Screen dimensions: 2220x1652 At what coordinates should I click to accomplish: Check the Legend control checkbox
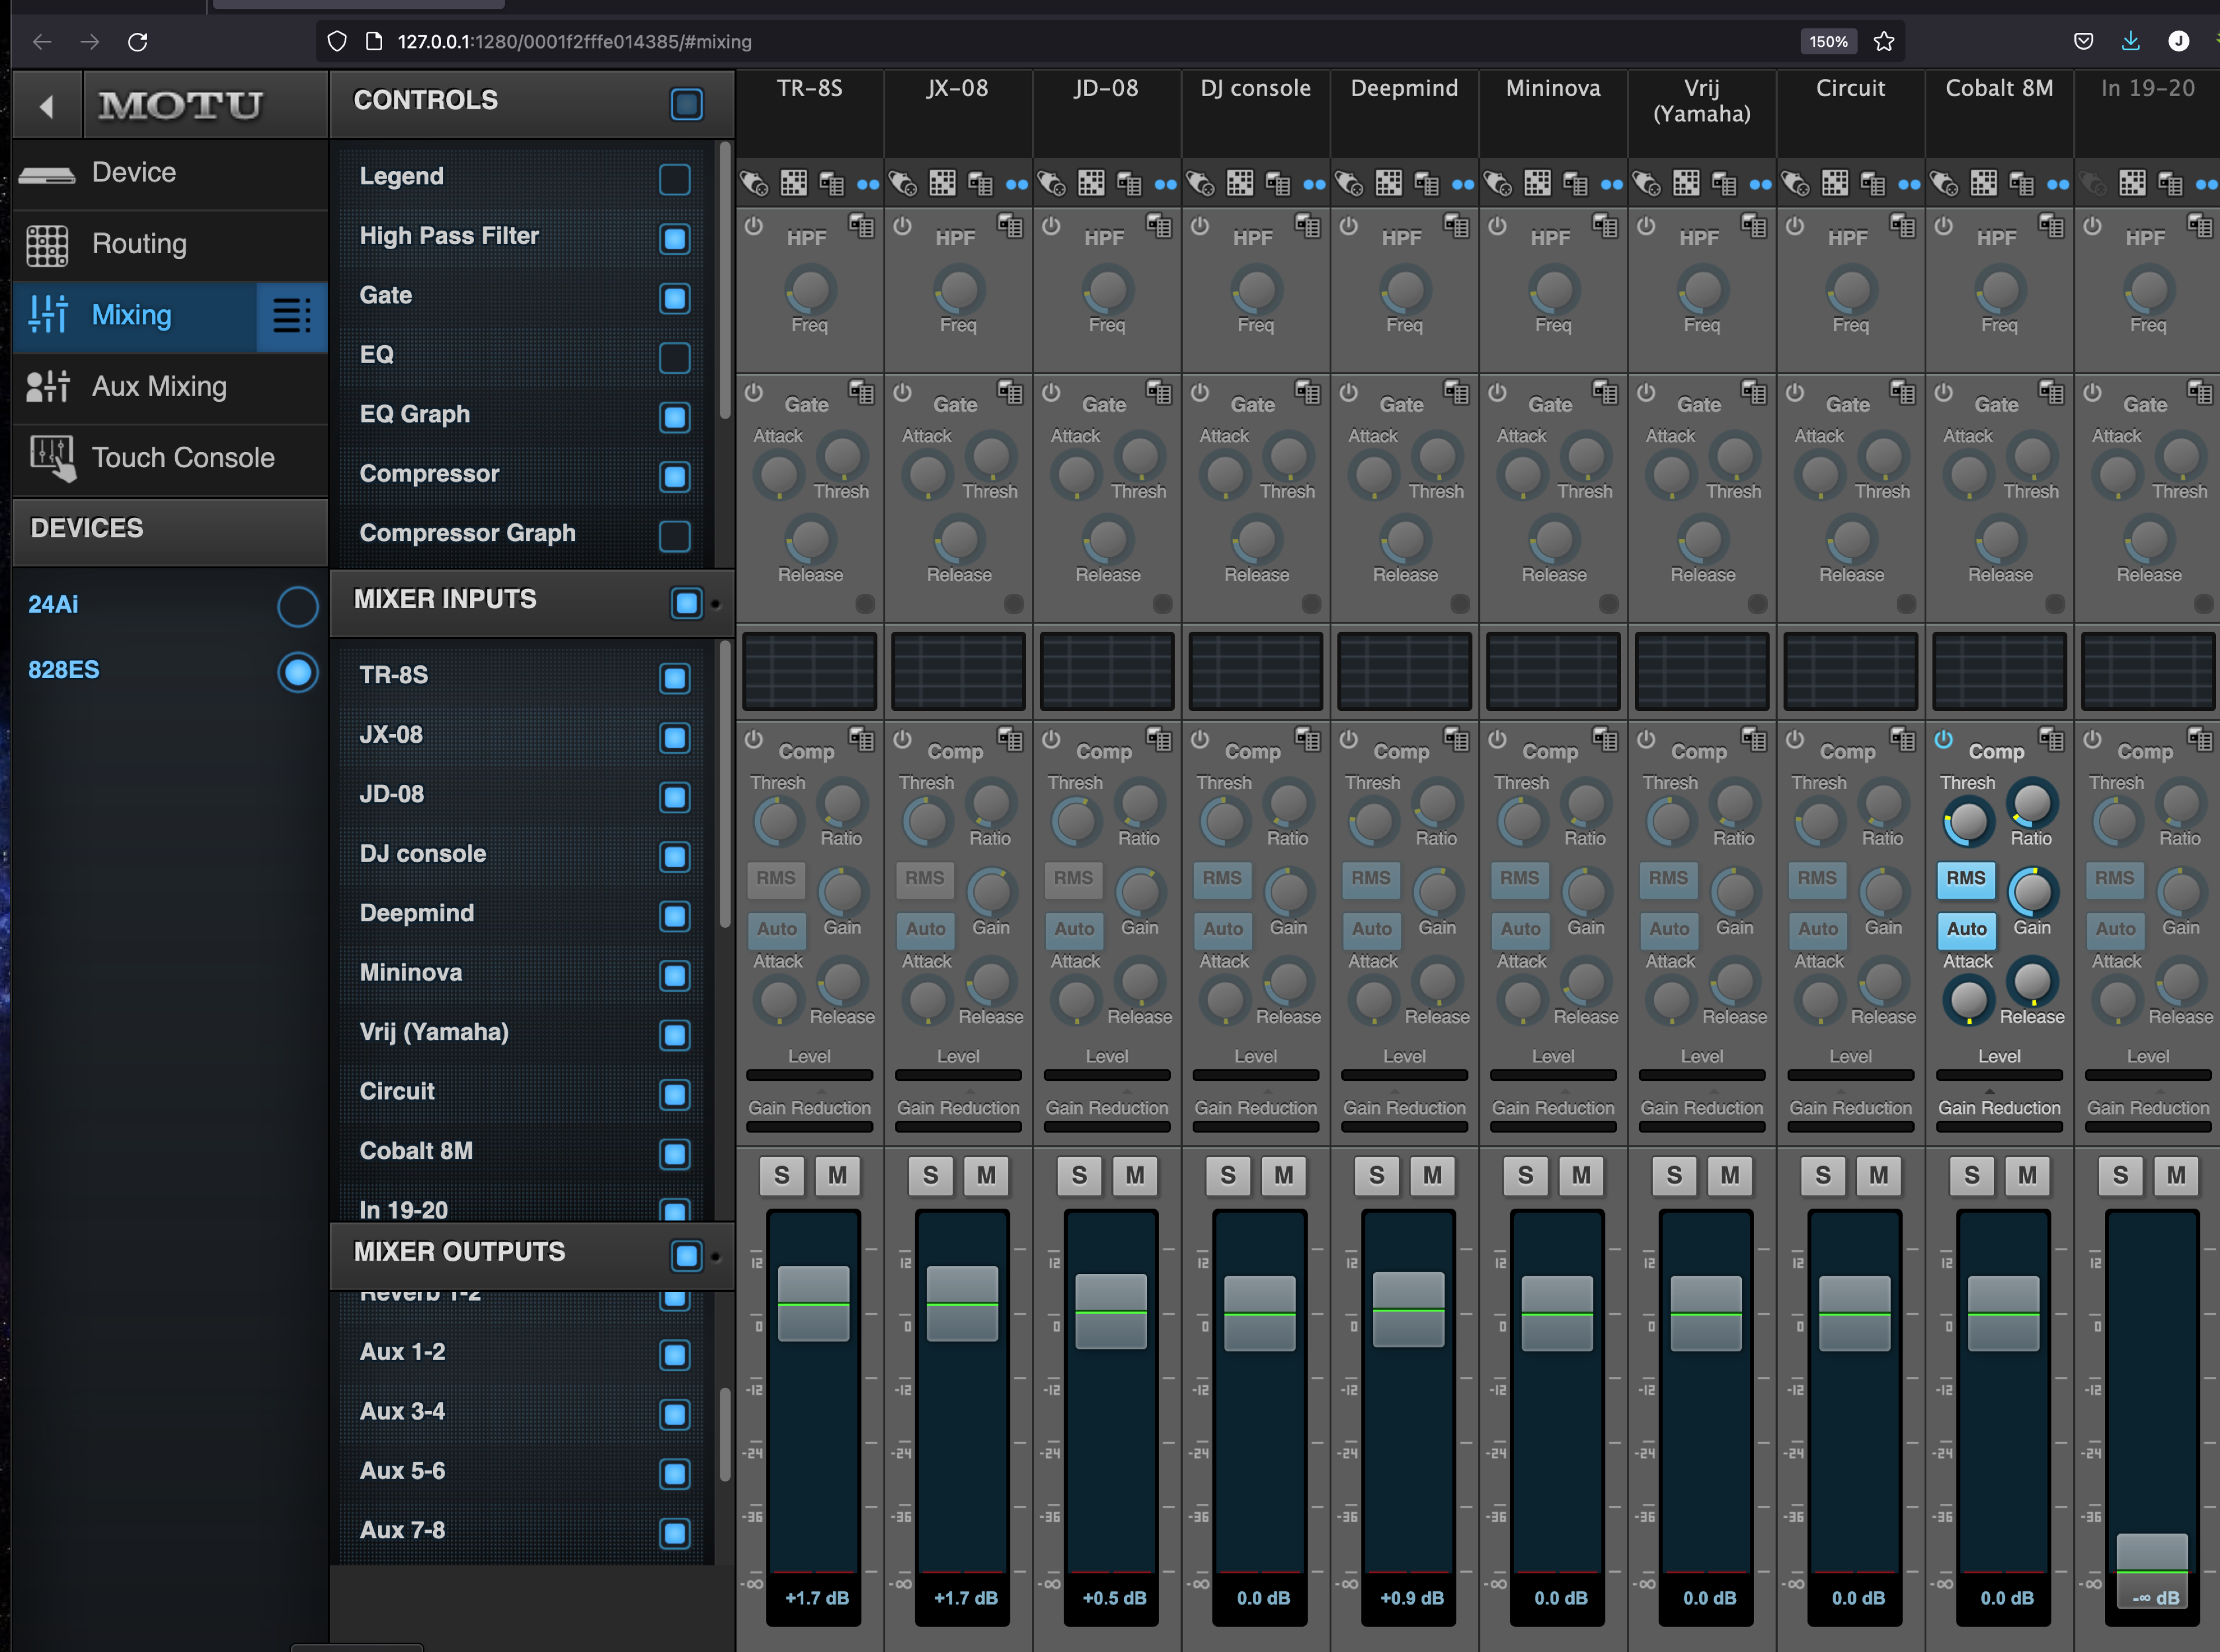[675, 179]
